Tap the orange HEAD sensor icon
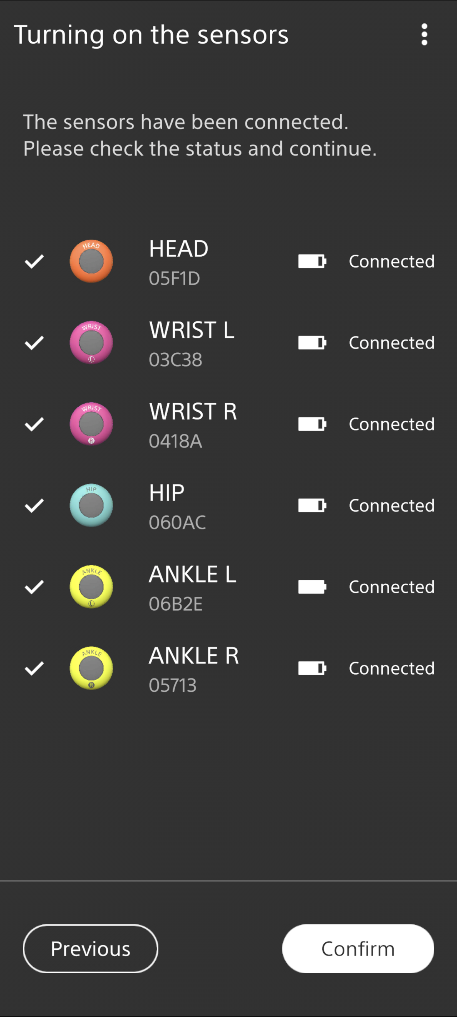Image resolution: width=457 pixels, height=1017 pixels. click(91, 261)
